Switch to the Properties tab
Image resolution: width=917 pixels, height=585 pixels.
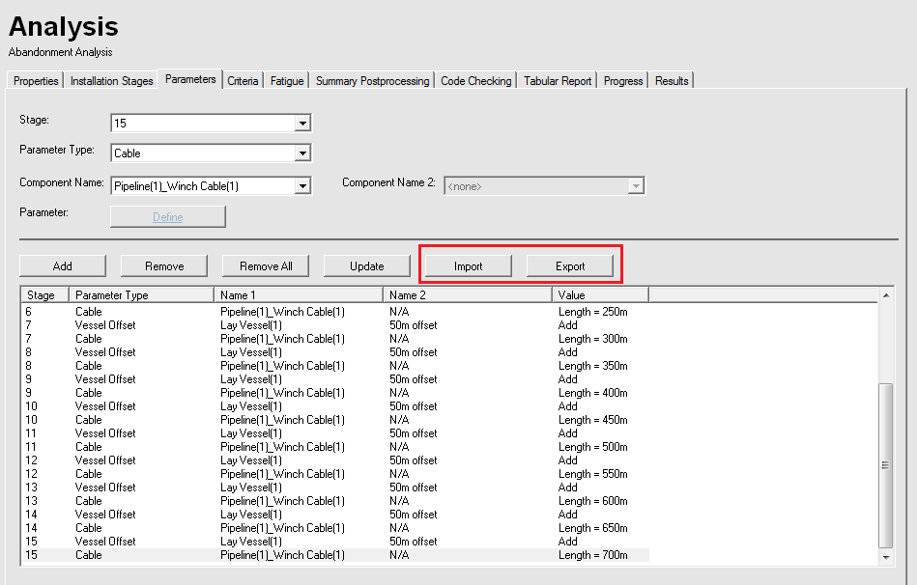[x=36, y=81]
